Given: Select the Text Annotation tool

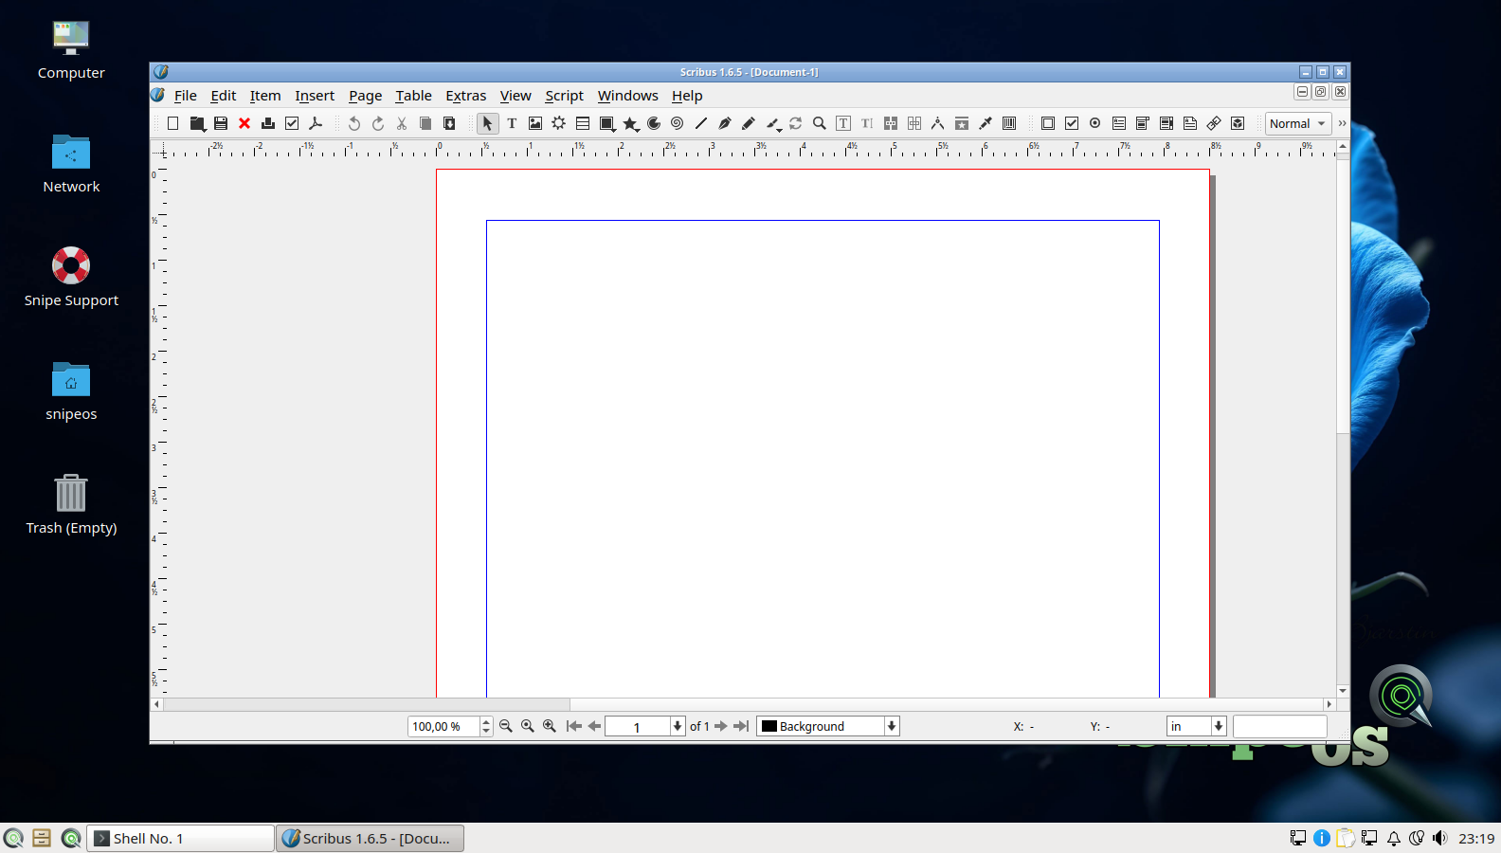Looking at the screenshot, I should [x=1190, y=123].
